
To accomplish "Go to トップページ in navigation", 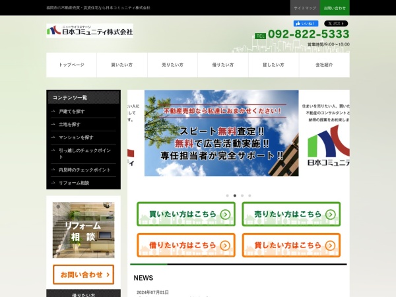I will 71,65.
